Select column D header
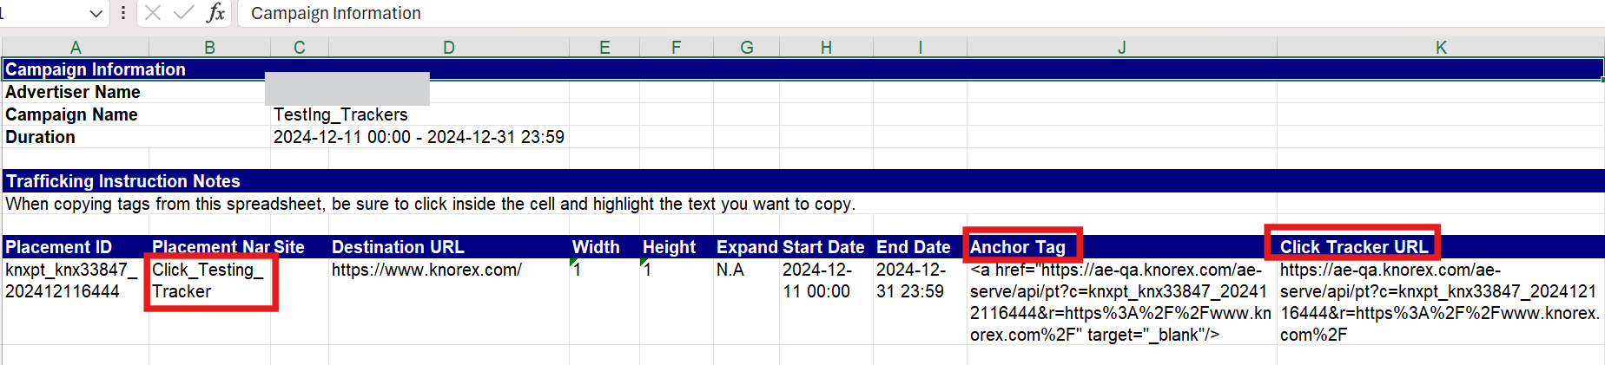Image resolution: width=1605 pixels, height=365 pixels. coord(448,48)
